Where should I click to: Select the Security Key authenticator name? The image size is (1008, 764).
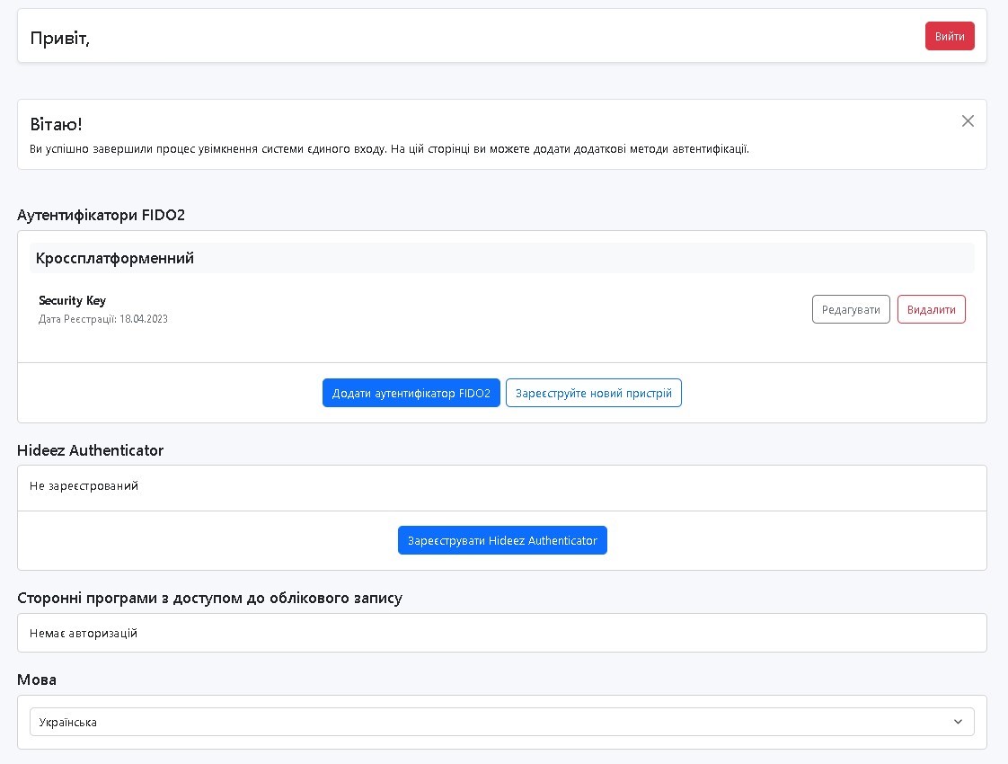point(72,300)
